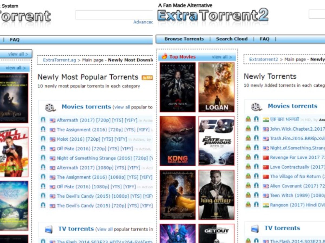Click the green download icon for Alien Covenant
Image resolution: width=325 pixels, height=243 pixels.
pyautogui.click(x=248, y=186)
